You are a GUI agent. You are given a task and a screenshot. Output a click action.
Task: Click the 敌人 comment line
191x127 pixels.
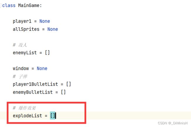(x=20, y=45)
